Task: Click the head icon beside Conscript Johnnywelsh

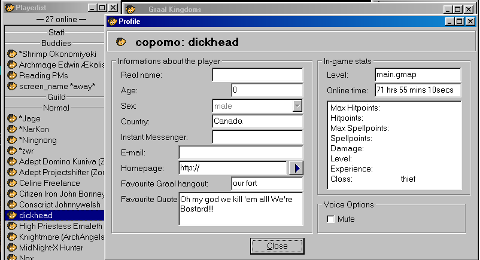Action: (11, 204)
